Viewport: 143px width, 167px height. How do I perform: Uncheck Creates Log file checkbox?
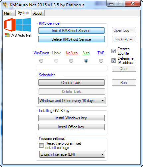pyautogui.click(x=113, y=51)
